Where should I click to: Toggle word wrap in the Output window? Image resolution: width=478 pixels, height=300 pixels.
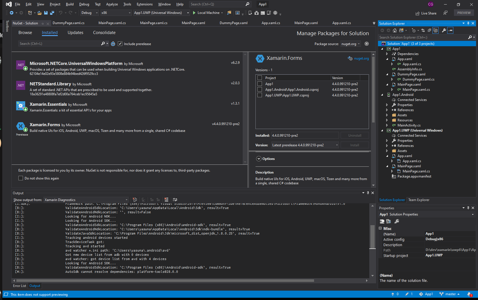(175, 200)
